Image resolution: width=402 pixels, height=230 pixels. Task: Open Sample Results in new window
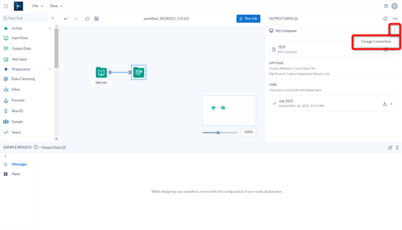click(x=390, y=148)
